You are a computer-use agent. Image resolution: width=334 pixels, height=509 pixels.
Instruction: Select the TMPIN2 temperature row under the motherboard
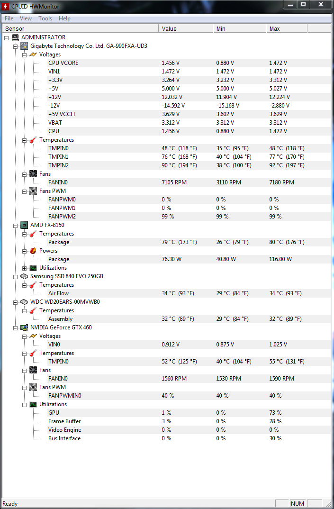189,165
